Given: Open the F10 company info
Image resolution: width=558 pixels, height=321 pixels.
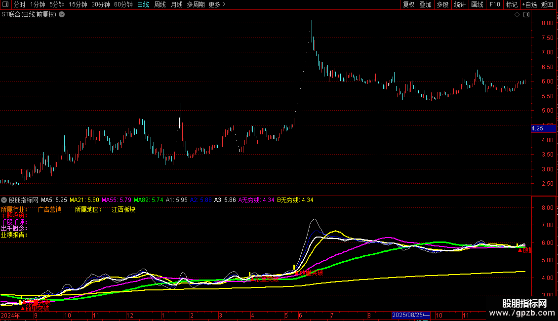Looking at the screenshot, I should pos(495,4).
